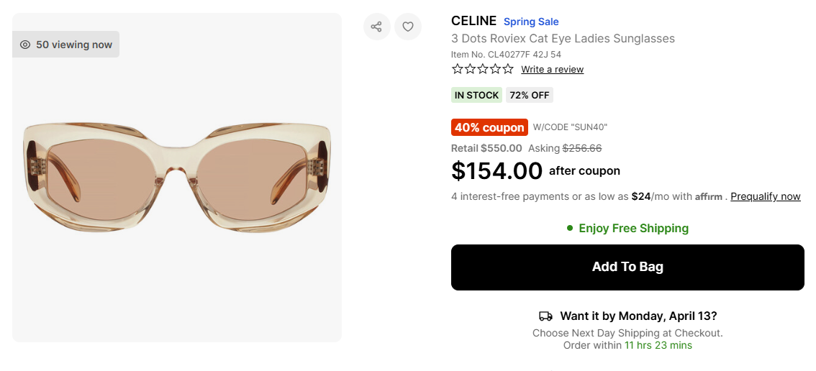Open the Write a review link
Viewport: 816px width, 371px height.
click(552, 70)
